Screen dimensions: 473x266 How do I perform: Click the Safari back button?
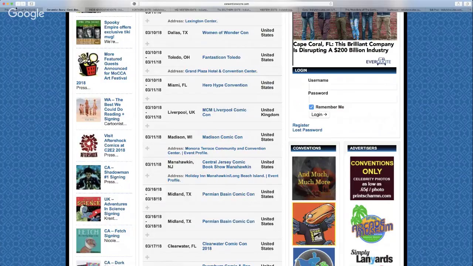18,4
